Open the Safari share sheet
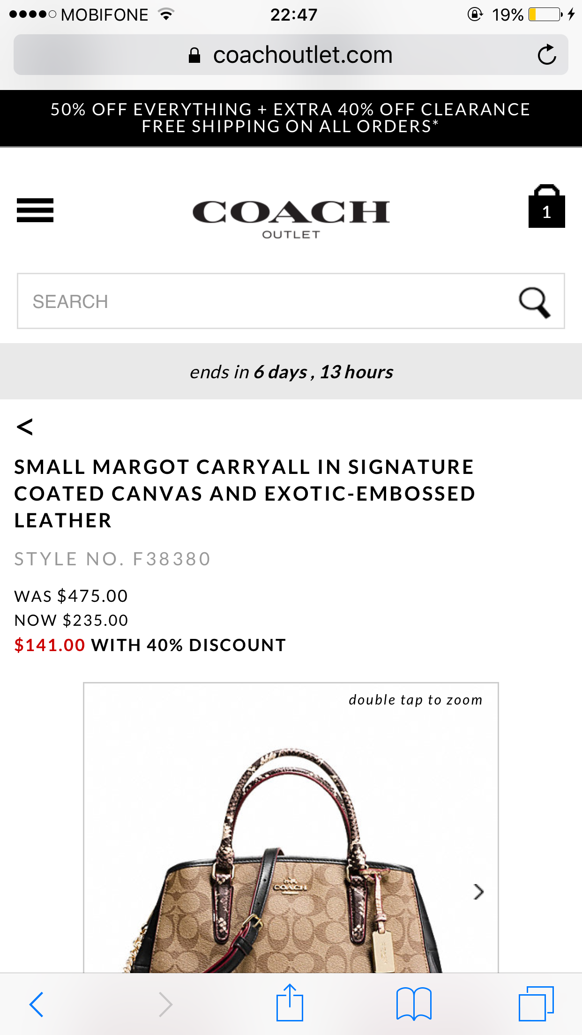 [x=290, y=1004]
